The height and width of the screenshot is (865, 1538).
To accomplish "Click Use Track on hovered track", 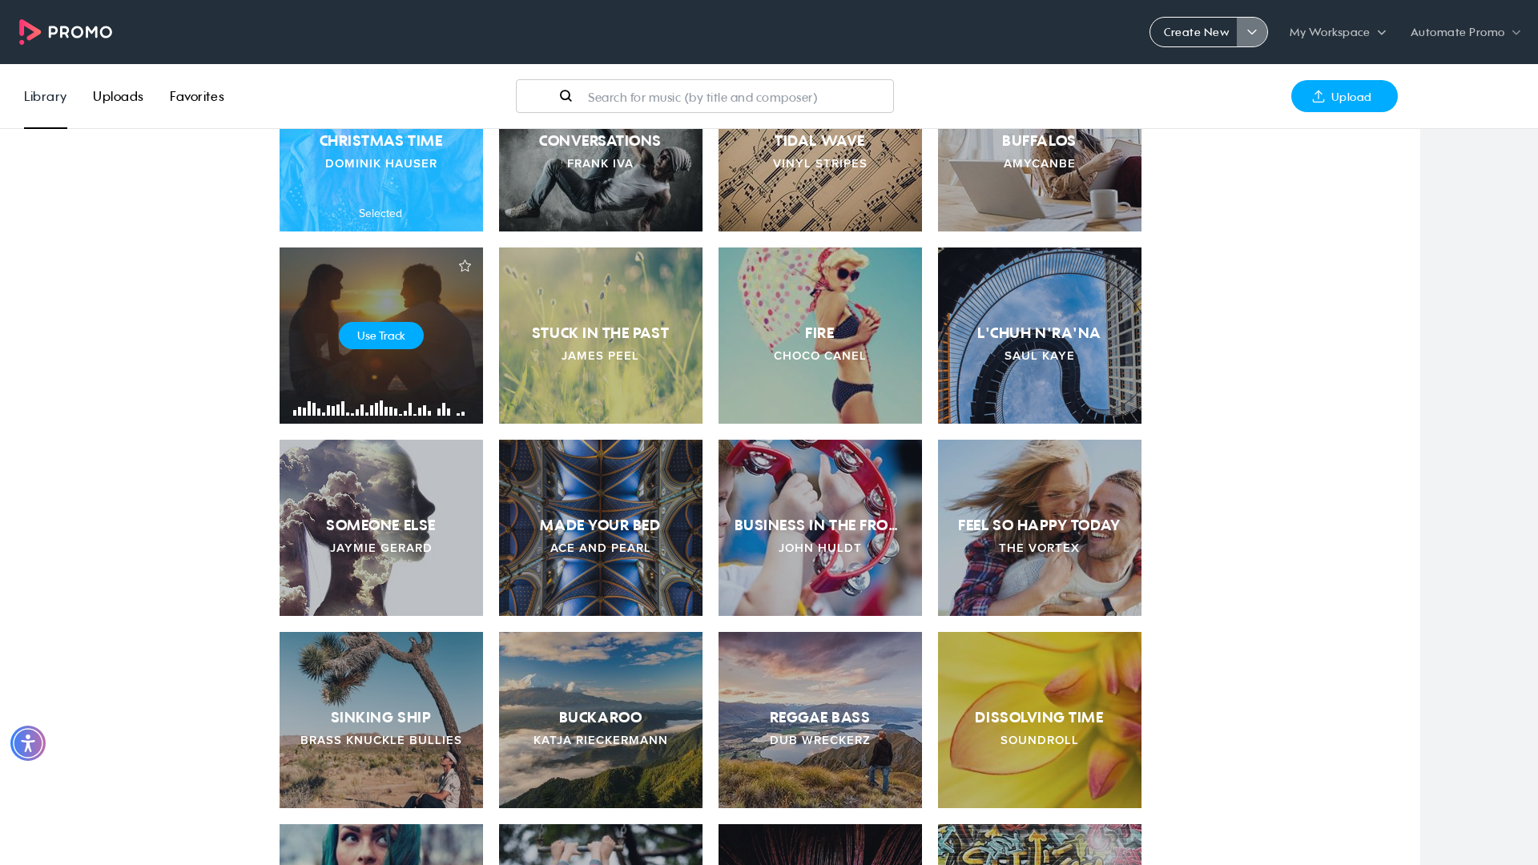I will point(381,336).
